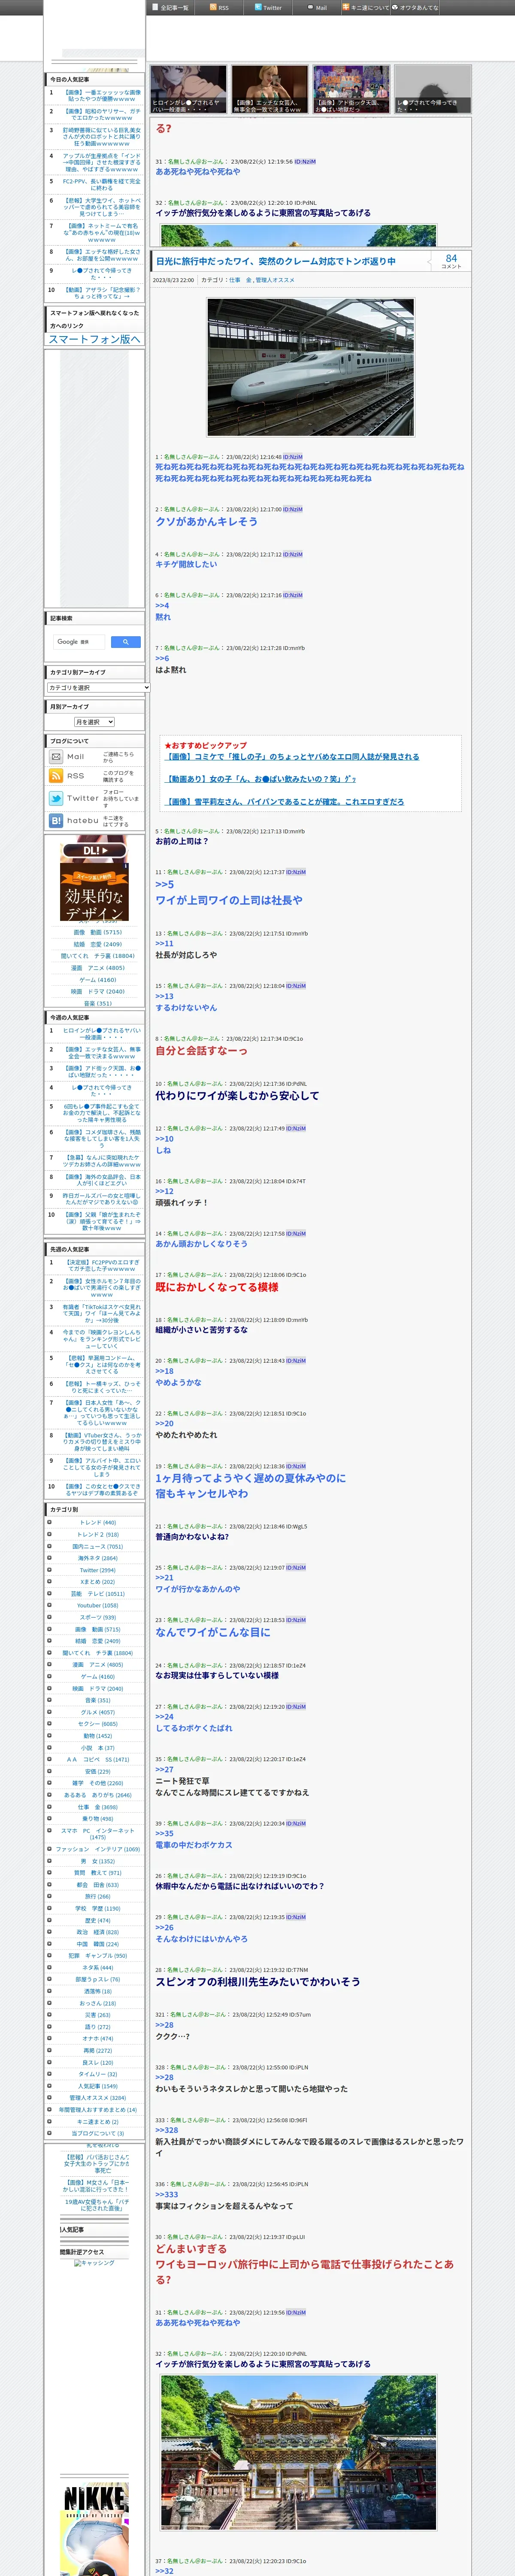Open pickup link 女の子「ん、お●ぱい飲みたいの？笑」
515x2576 pixels.
coord(260,779)
